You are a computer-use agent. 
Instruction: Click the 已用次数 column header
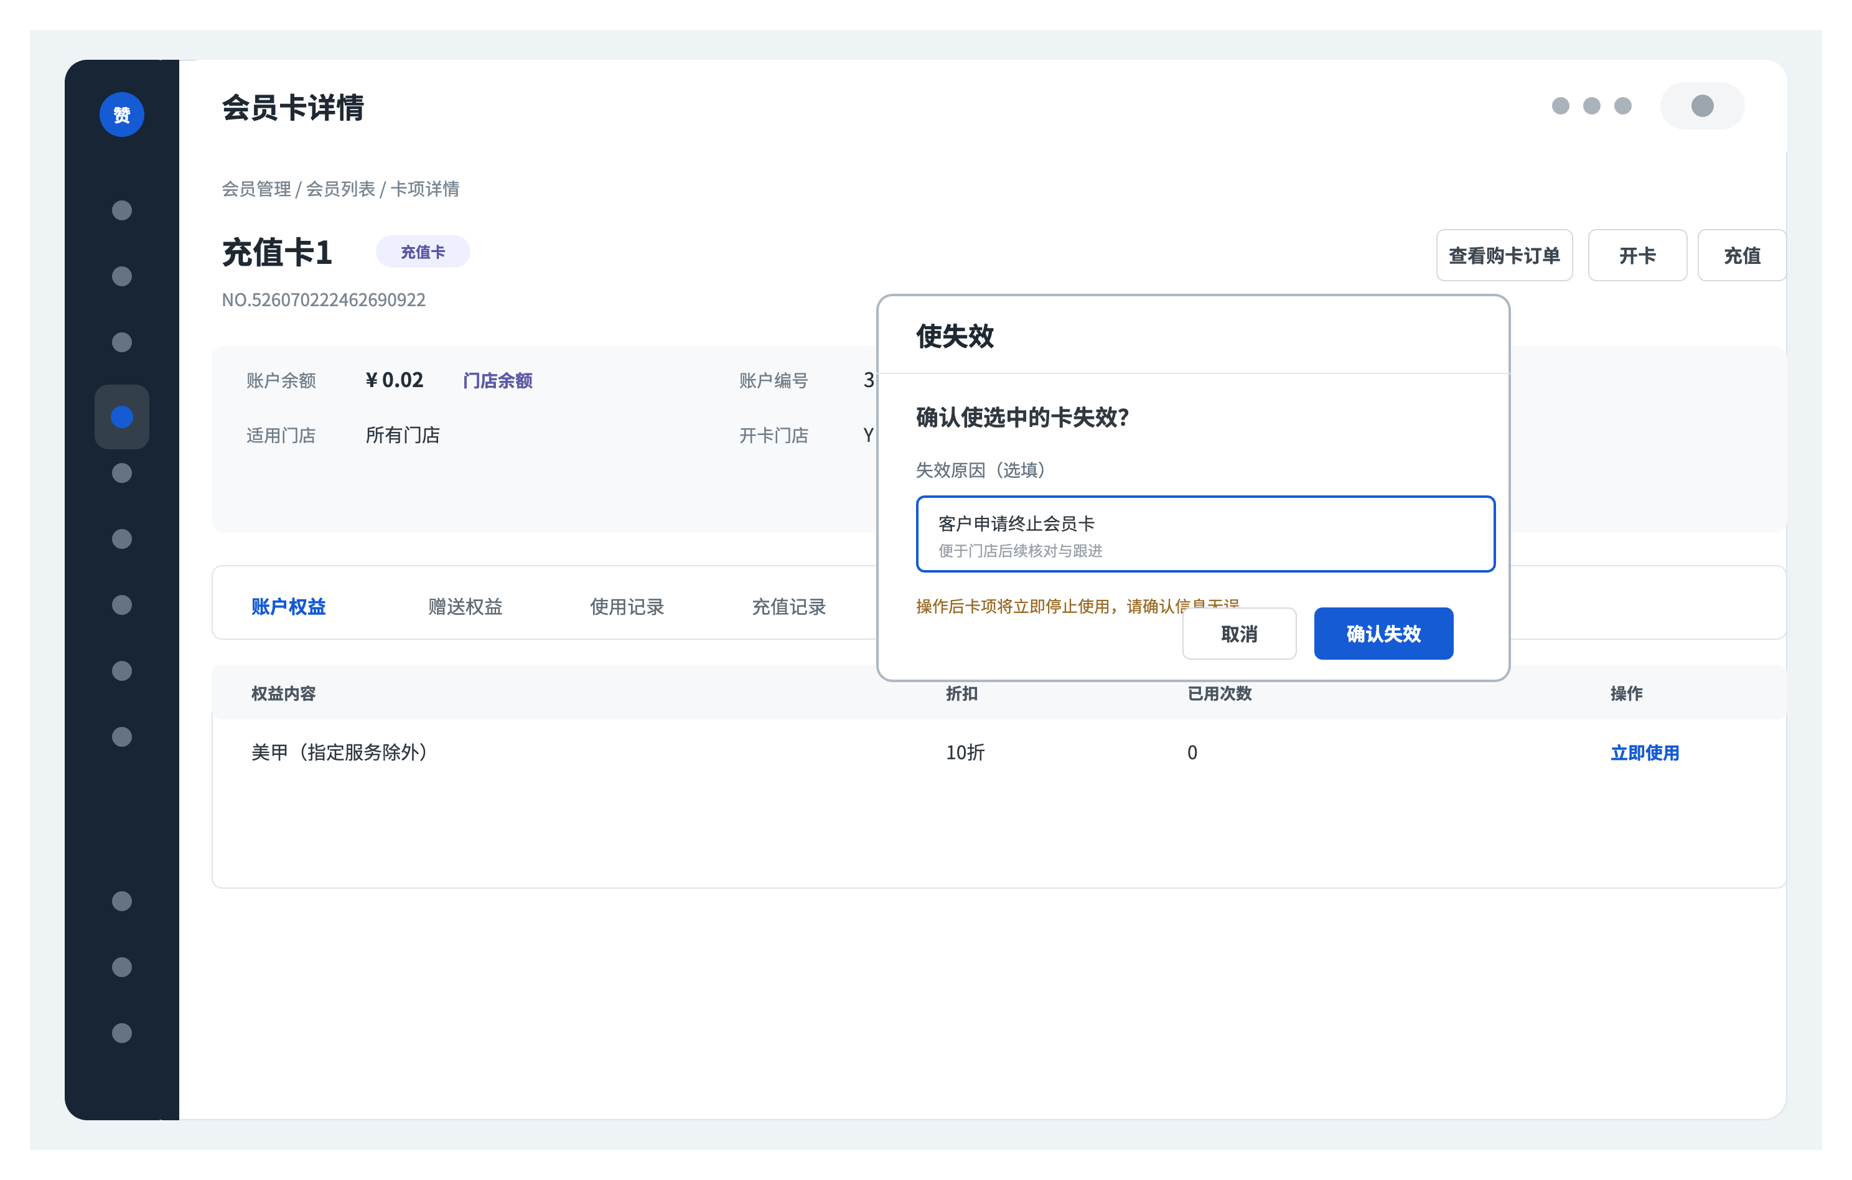pos(1220,693)
